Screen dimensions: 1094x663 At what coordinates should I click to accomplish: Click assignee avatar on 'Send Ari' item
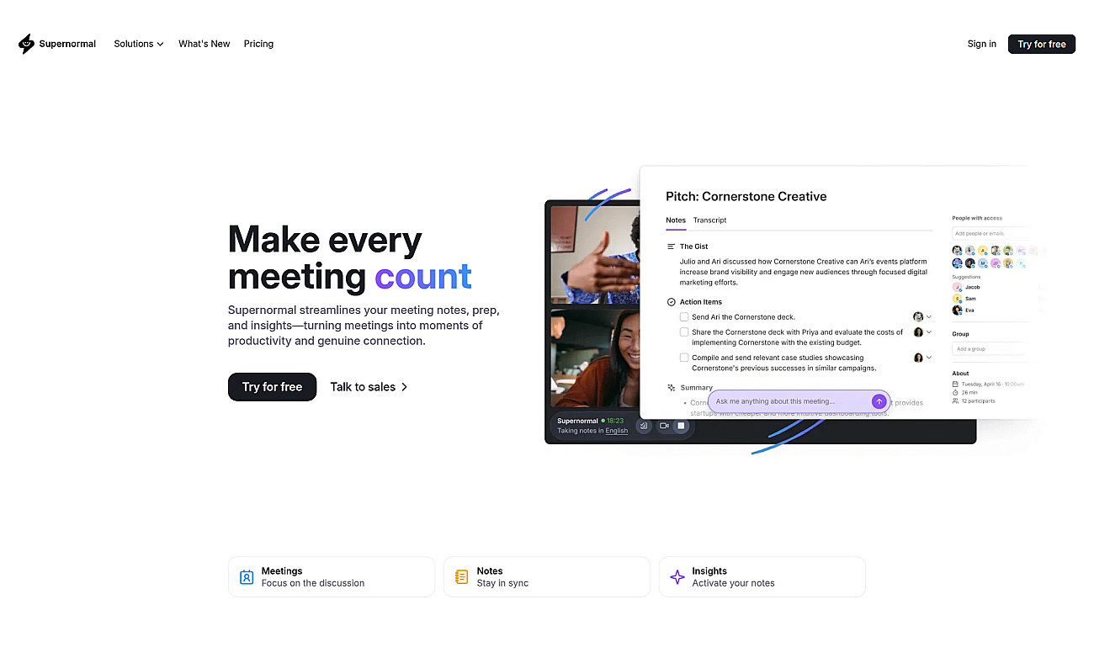918,317
